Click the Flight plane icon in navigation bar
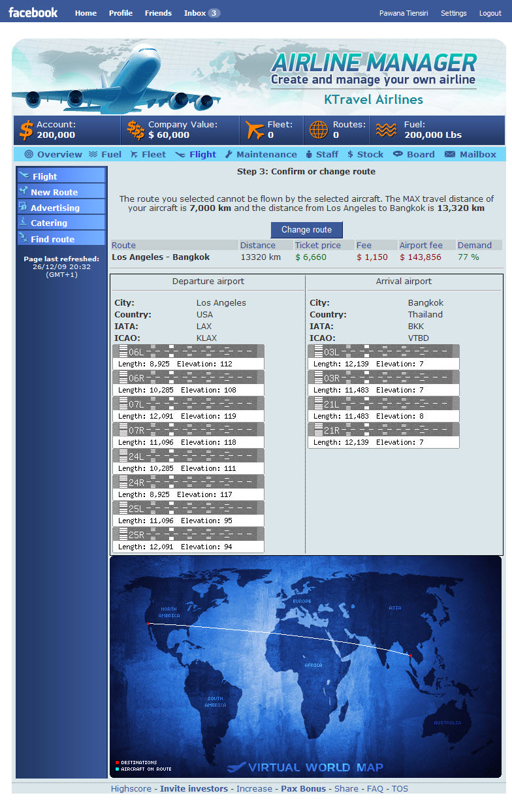This screenshot has width=512, height=804. tap(180, 154)
